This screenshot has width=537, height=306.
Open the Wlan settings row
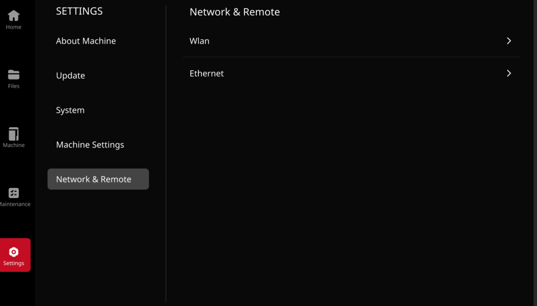coord(352,41)
